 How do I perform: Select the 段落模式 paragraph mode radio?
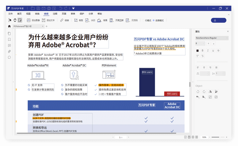(158, 20)
